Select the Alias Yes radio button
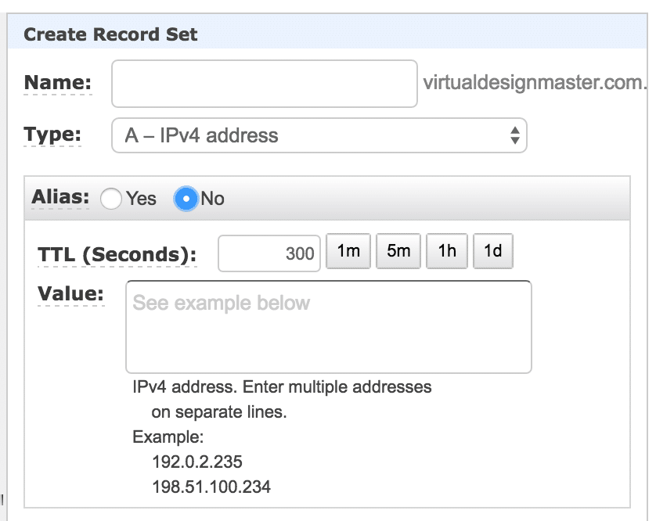Viewport: 656px width, 521px height. point(111,199)
